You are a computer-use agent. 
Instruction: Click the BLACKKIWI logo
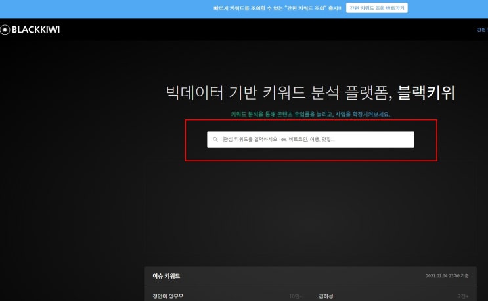[30, 30]
